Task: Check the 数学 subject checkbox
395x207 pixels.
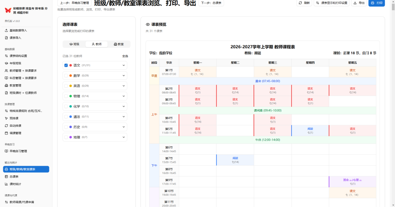Action: (66, 76)
